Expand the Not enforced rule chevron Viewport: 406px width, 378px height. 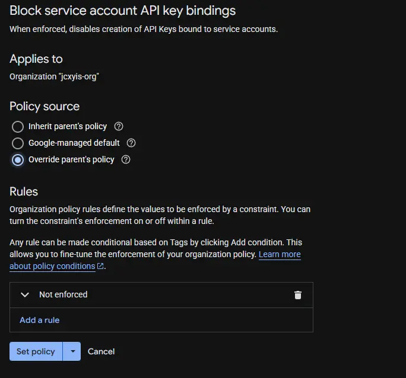click(x=25, y=294)
